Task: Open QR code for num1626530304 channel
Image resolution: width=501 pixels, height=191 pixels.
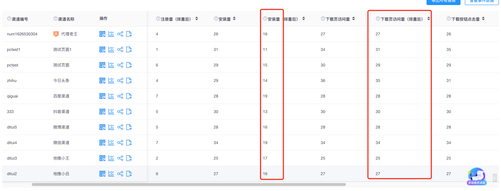Action: click(x=102, y=34)
